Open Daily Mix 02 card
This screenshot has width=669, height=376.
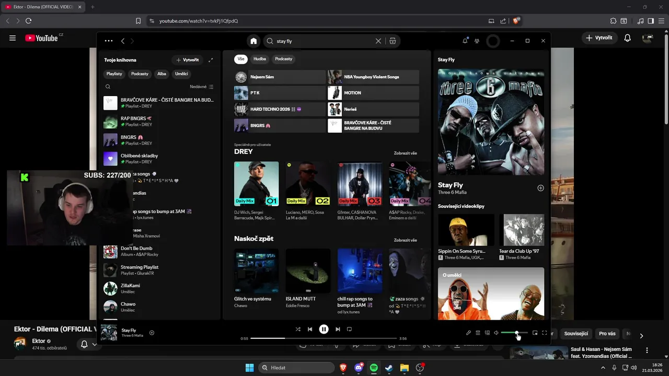[x=308, y=191]
